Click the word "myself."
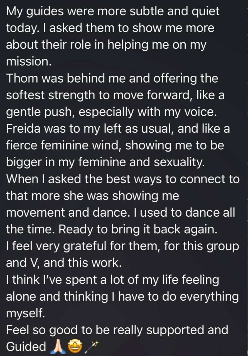This screenshot has height=356, width=248. [25, 313]
